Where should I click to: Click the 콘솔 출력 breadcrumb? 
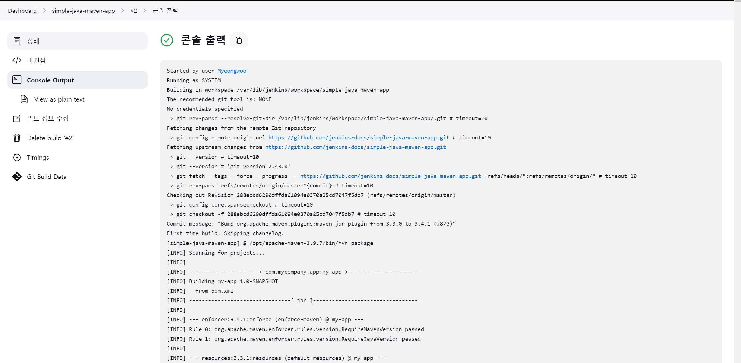(165, 10)
